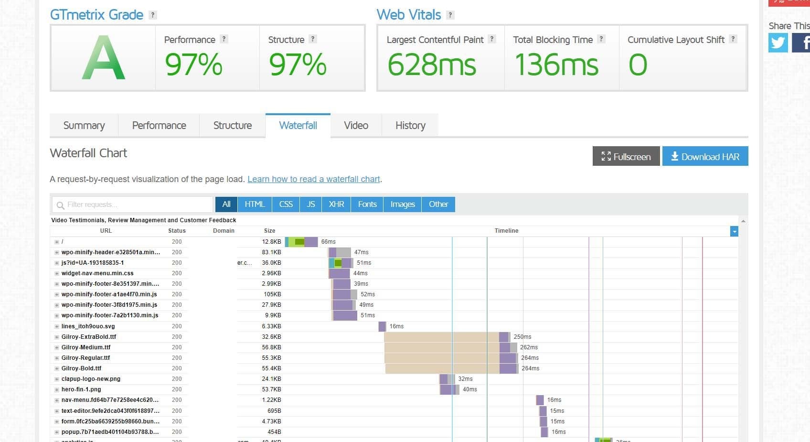Click the Facebook share icon
Screen dimensions: 810x442
point(801,43)
